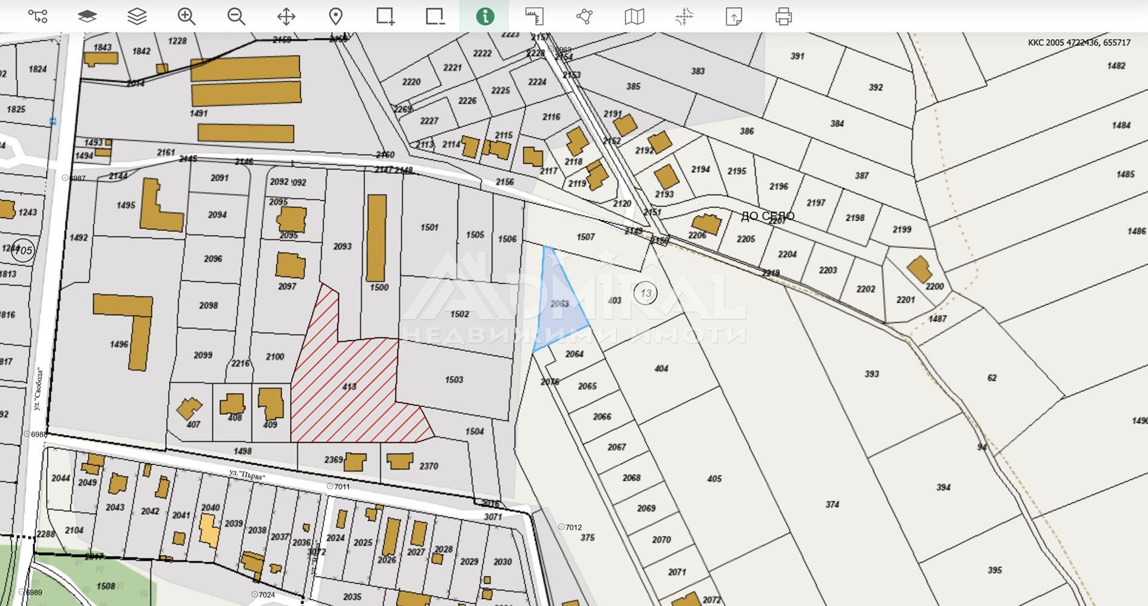Image resolution: width=1148 pixels, height=606 pixels.
Task: Click the export upload page icon
Action: coord(734,16)
